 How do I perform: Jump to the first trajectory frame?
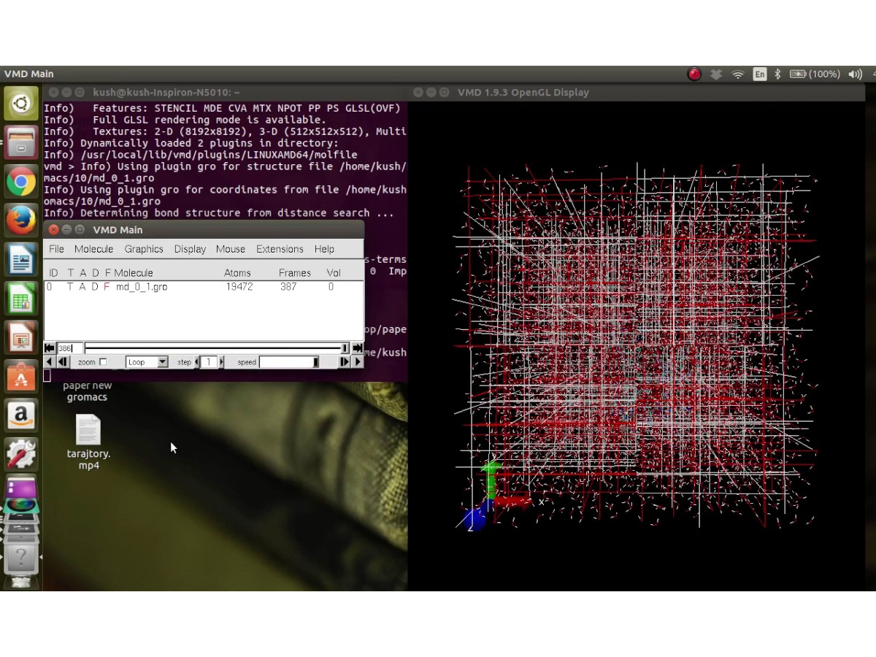click(x=50, y=348)
